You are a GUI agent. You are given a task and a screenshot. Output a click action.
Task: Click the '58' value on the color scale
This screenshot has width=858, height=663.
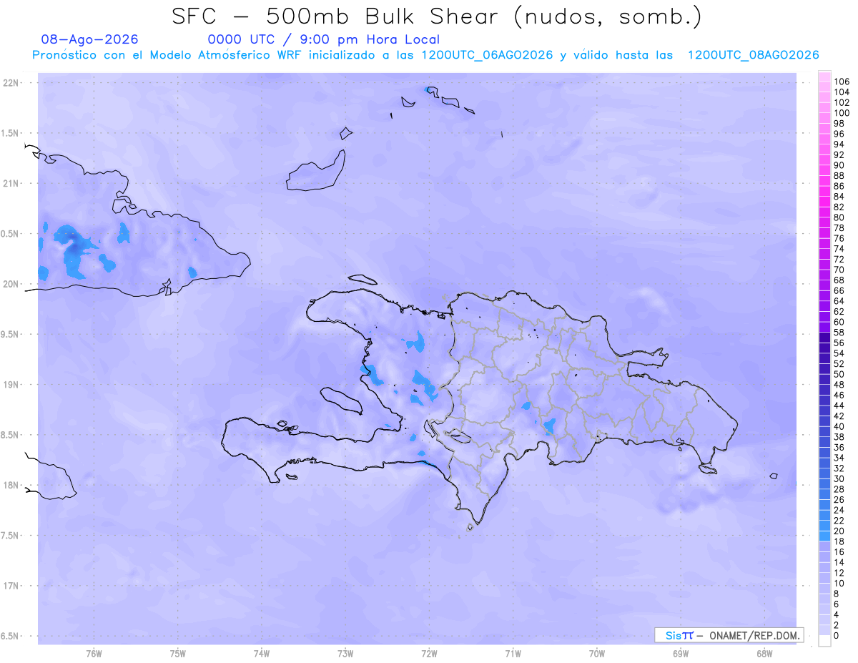(839, 333)
